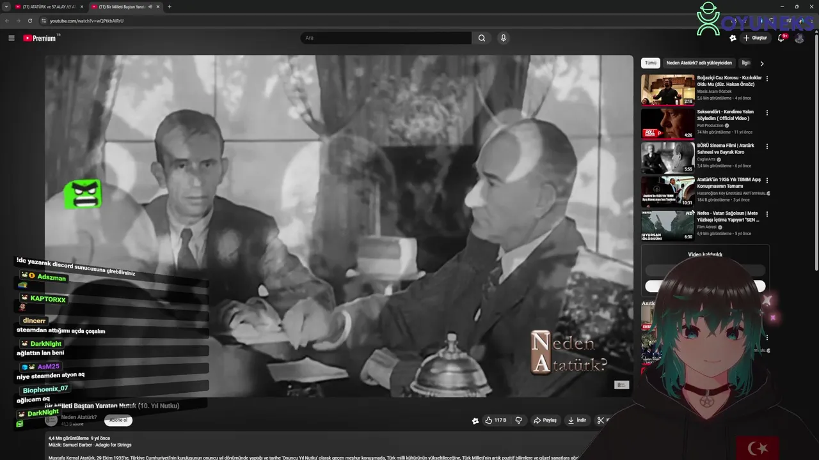
Task: Click the Oluştur create button
Action: [755, 38]
